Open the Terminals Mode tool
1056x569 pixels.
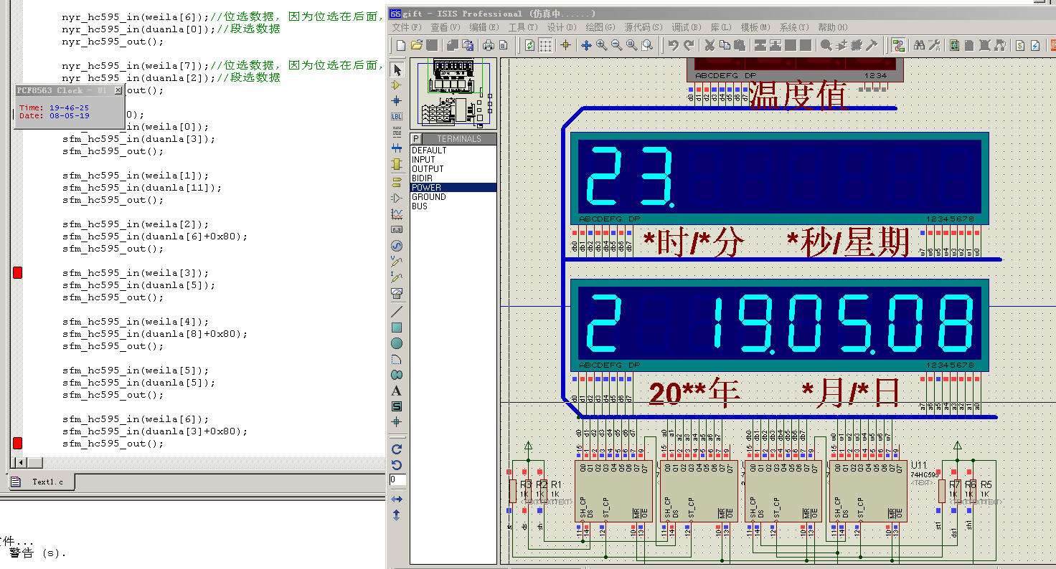coord(397,181)
